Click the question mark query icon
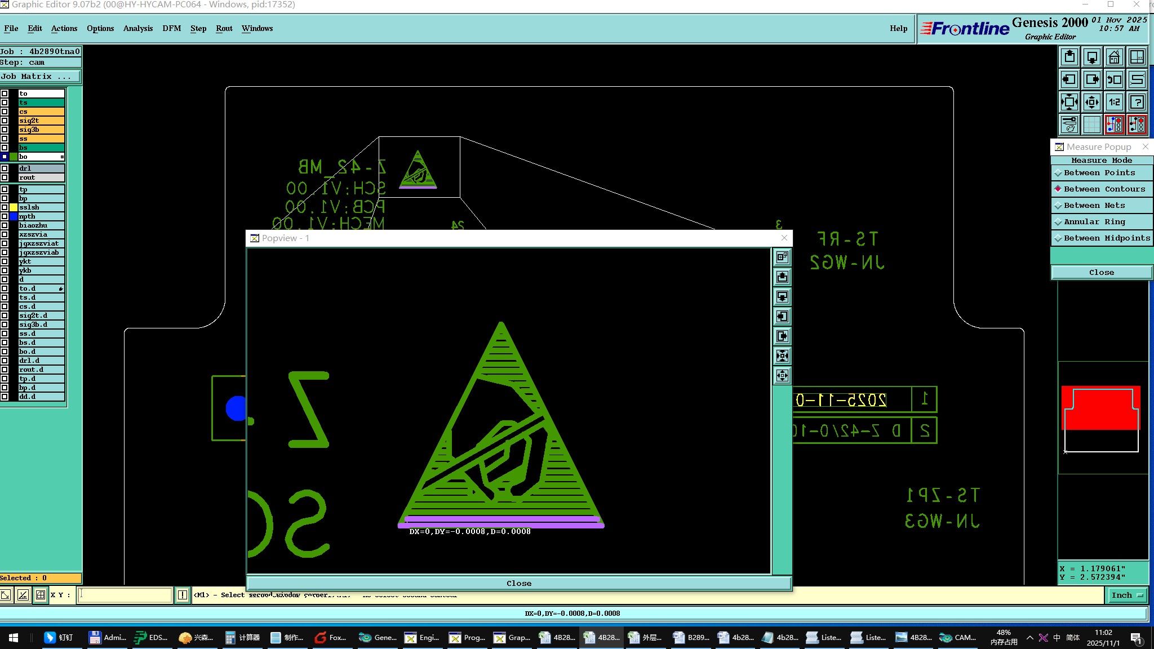 [1137, 102]
